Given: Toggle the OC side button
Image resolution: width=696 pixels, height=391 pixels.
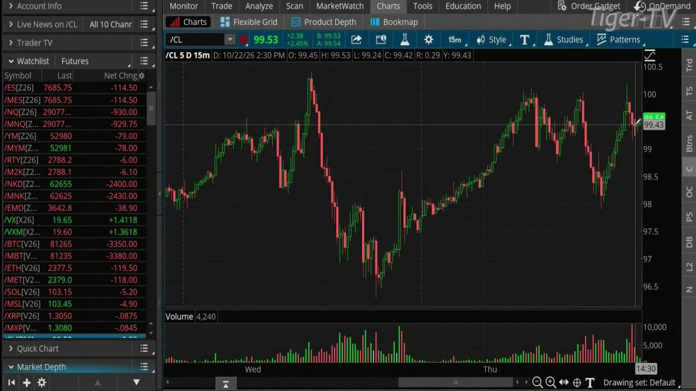Looking at the screenshot, I should [x=689, y=192].
